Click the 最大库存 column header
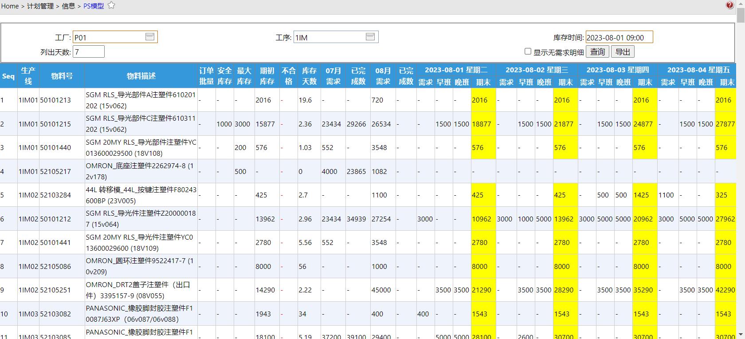Screen dimensions: 745x339 pyautogui.click(x=244, y=76)
